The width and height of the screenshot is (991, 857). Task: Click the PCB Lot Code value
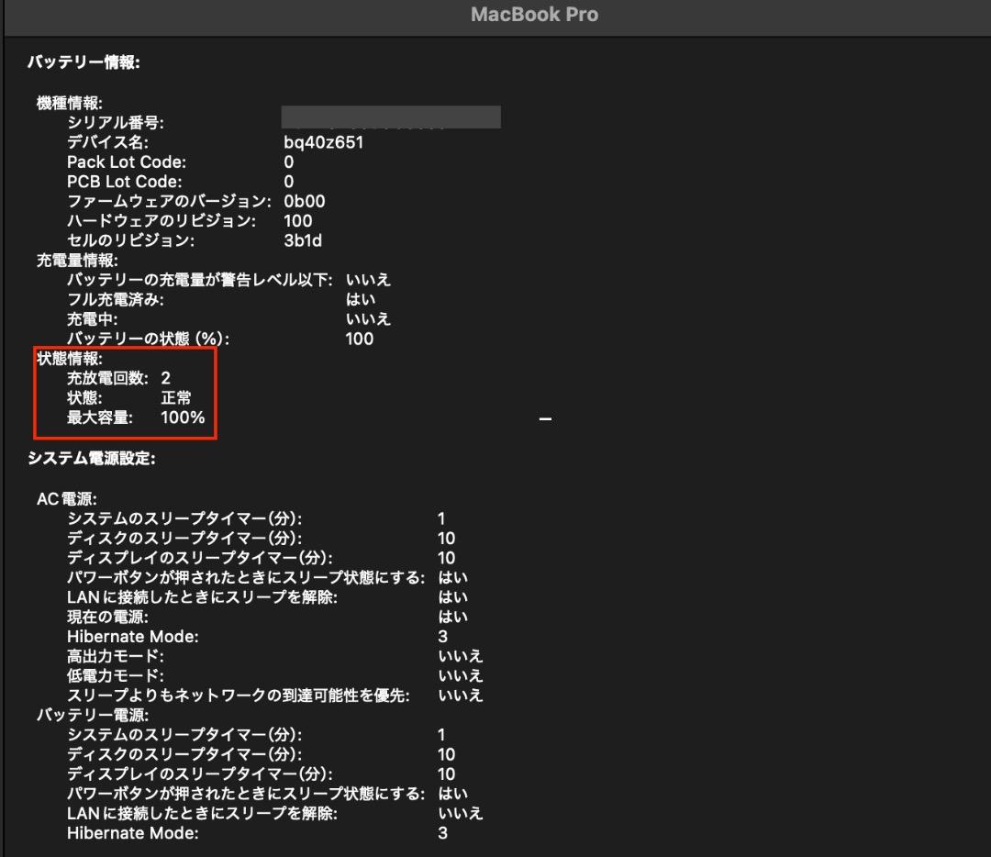point(287,181)
